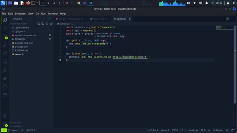Open README.md in the Explorer
The image size is (237, 133).
[x=21, y=50]
